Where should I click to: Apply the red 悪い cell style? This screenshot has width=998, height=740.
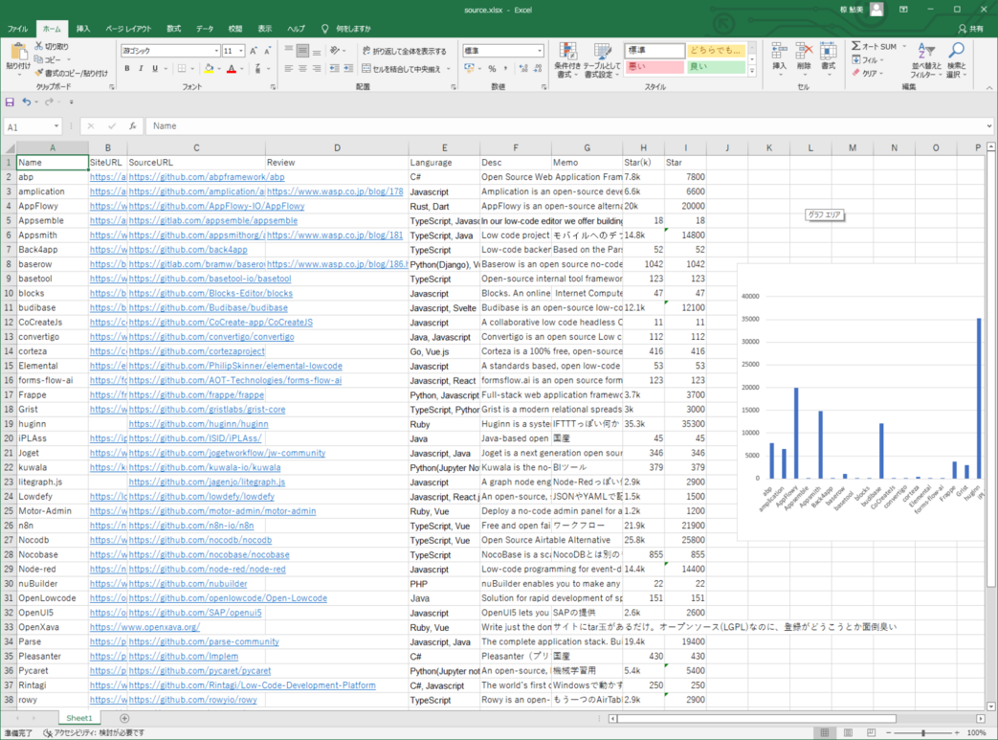pyautogui.click(x=654, y=66)
